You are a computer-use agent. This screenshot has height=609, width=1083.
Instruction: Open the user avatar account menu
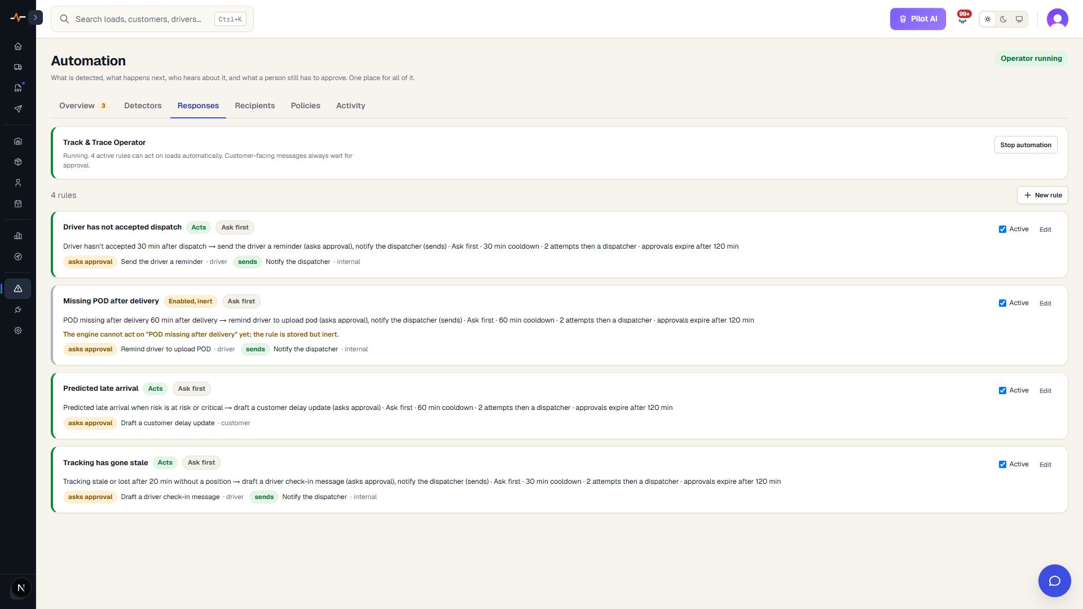[x=1057, y=19]
